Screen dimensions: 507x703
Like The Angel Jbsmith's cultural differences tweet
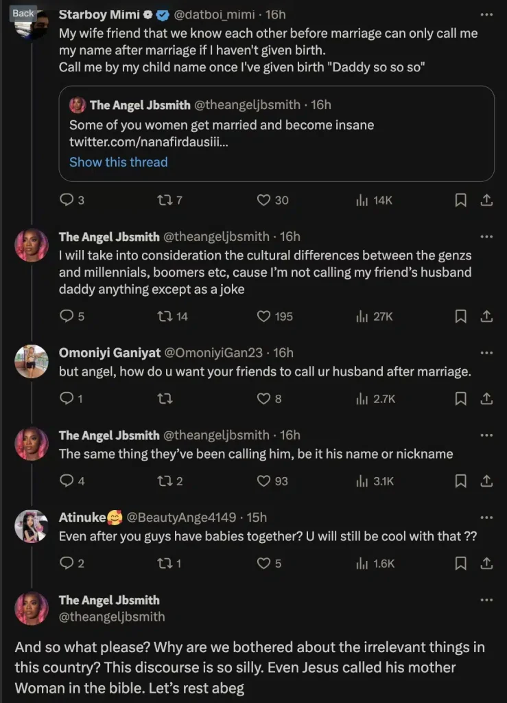click(x=263, y=316)
